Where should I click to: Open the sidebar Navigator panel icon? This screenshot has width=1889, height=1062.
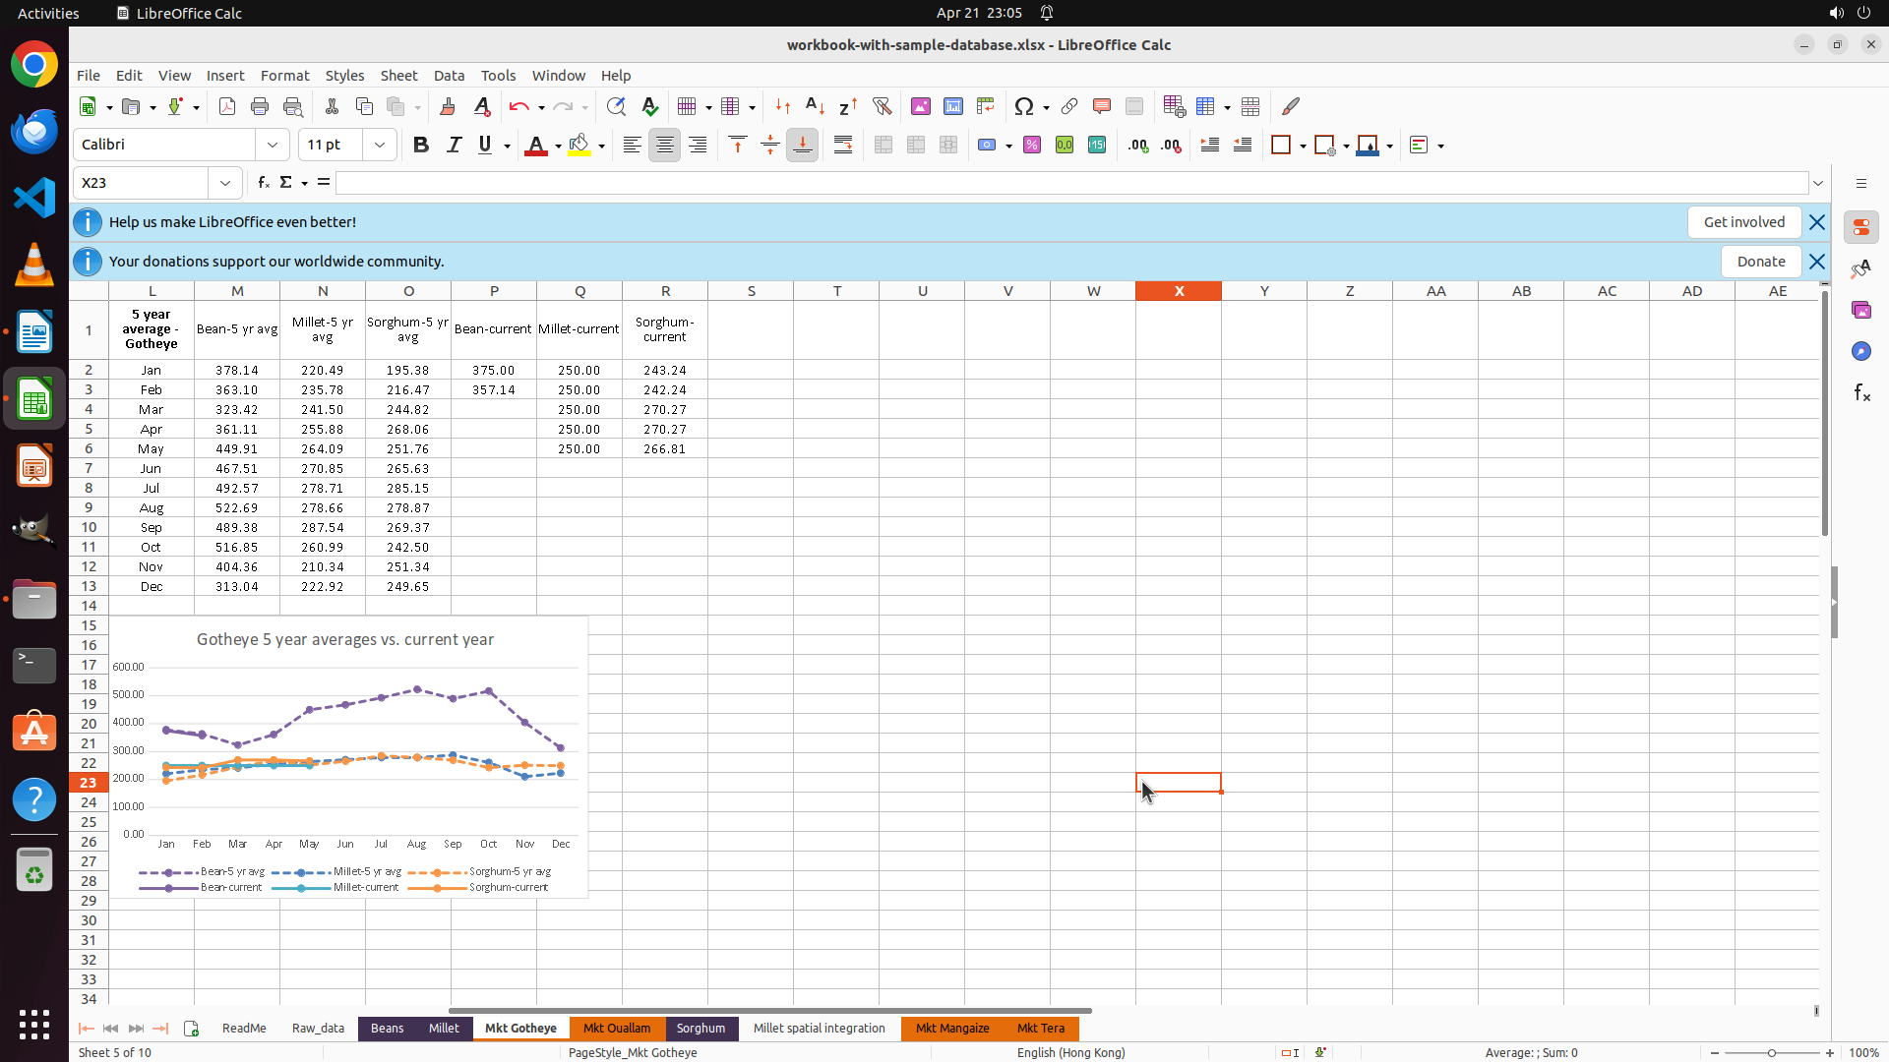tap(1860, 351)
